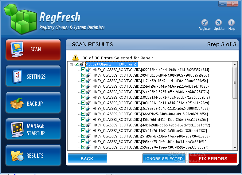Click the Backup box icon
This screenshot has width=242, height=175.
[17, 103]
